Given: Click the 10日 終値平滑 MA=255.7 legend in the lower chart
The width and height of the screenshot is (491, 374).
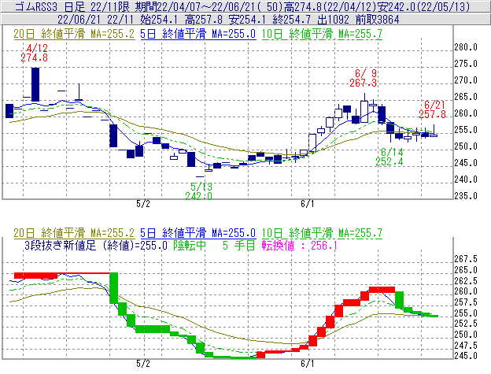Looking at the screenshot, I should coord(322,233).
